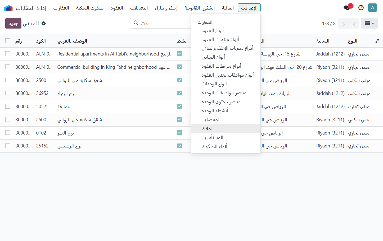Open the optional columns settings icon
The width and height of the screenshot is (383, 241).
(377, 41)
